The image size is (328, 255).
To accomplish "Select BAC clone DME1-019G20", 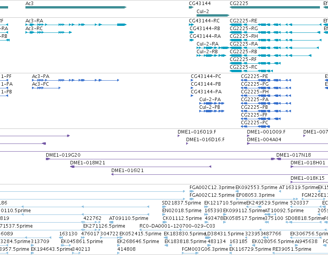I will pyautogui.click(x=161, y=159).
